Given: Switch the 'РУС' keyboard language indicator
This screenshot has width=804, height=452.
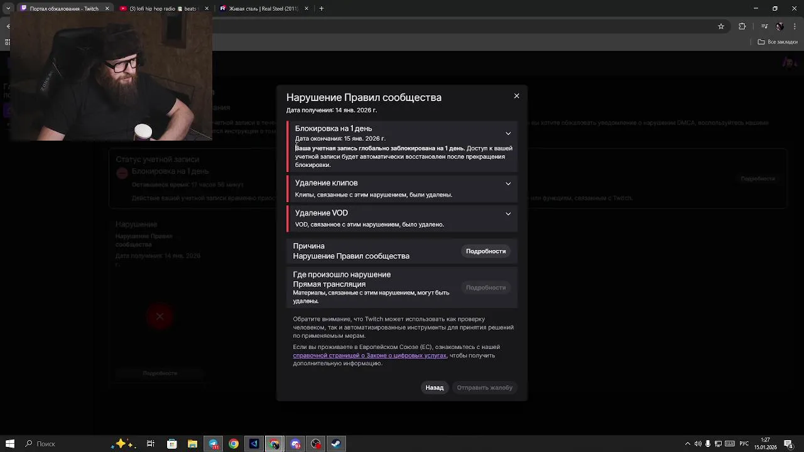Looking at the screenshot, I should point(744,444).
